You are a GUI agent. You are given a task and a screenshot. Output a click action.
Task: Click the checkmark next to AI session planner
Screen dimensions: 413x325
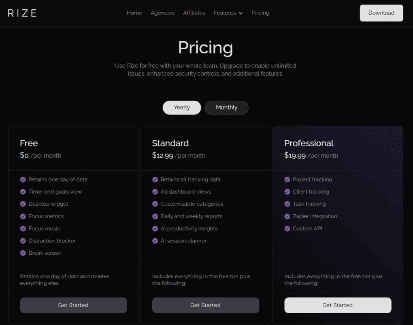point(155,241)
